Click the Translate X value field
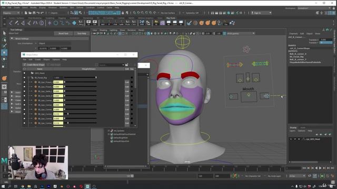 click(326, 40)
